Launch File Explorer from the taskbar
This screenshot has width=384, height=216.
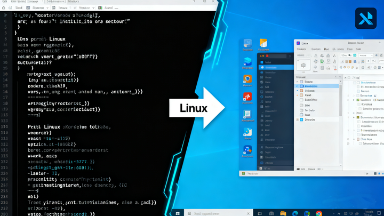tap(283, 213)
